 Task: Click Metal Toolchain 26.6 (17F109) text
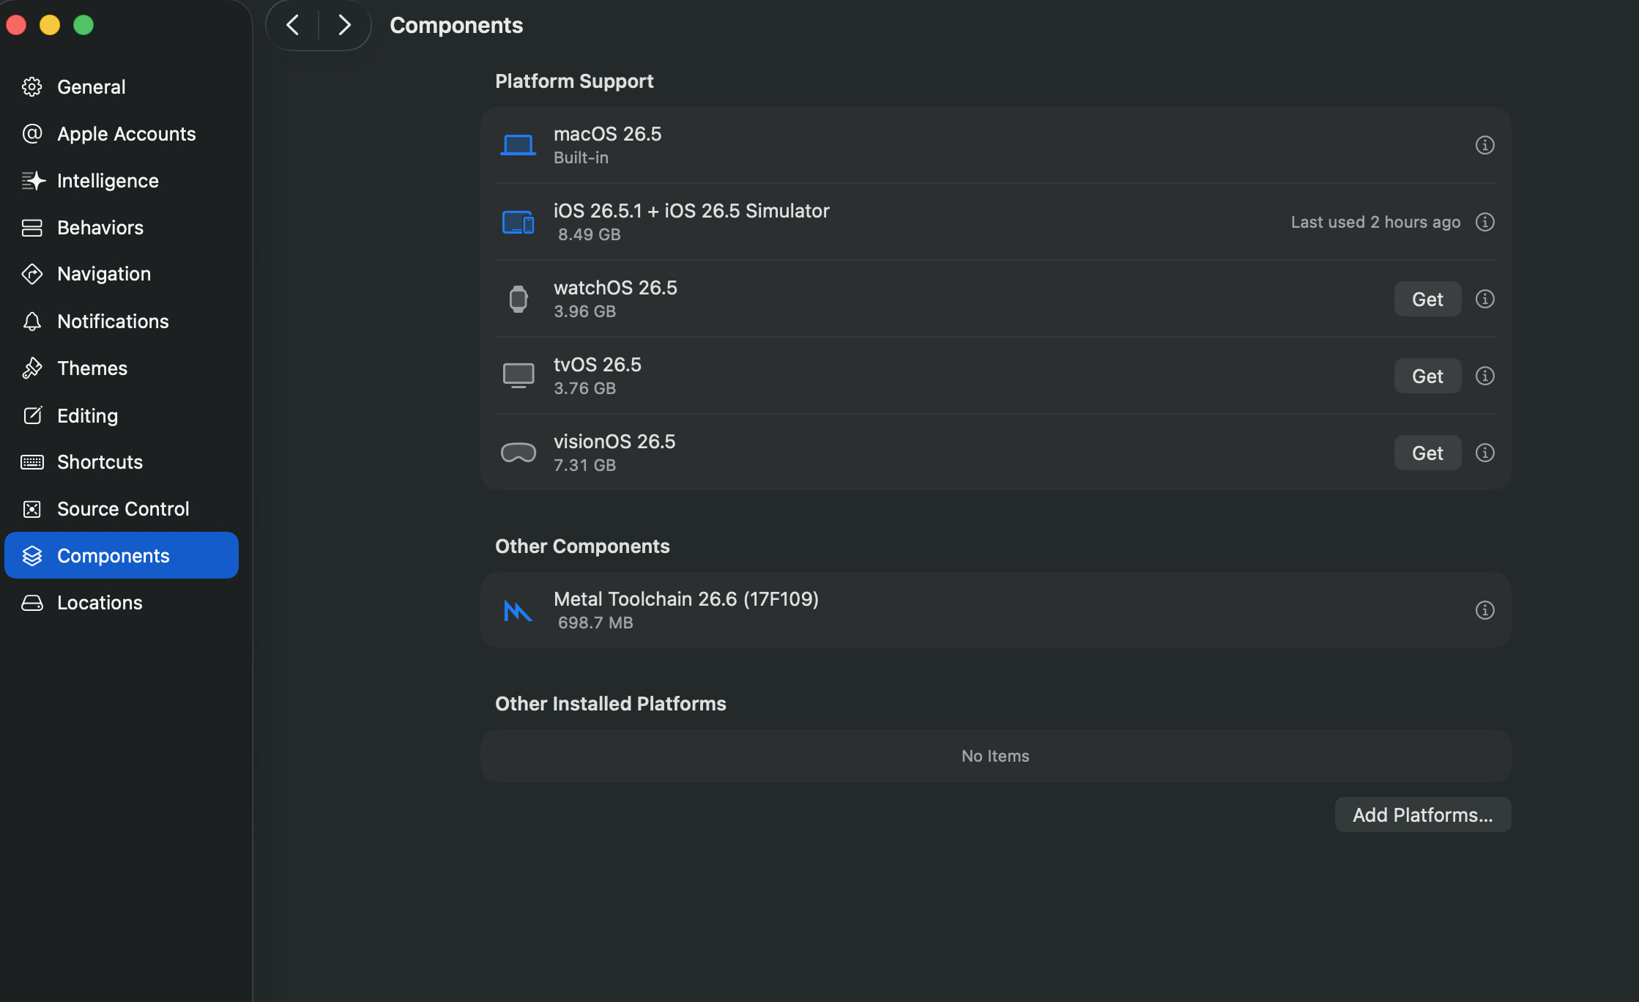(686, 599)
